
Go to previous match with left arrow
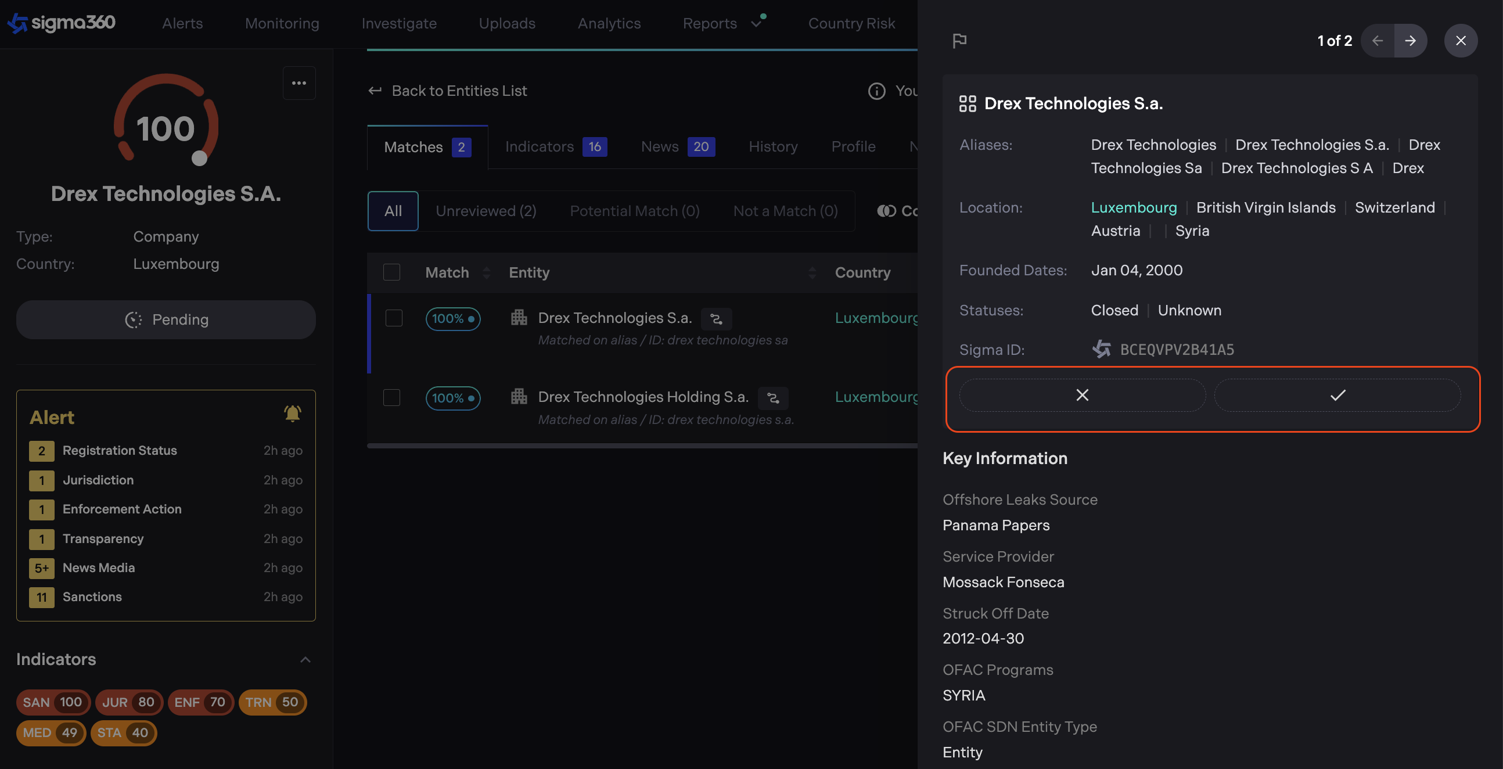[x=1378, y=41]
